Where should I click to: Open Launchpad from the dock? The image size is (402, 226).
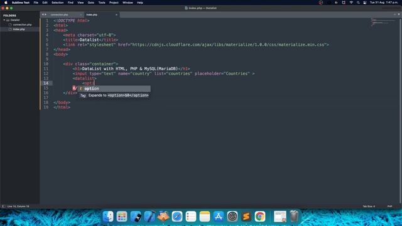coord(122,217)
